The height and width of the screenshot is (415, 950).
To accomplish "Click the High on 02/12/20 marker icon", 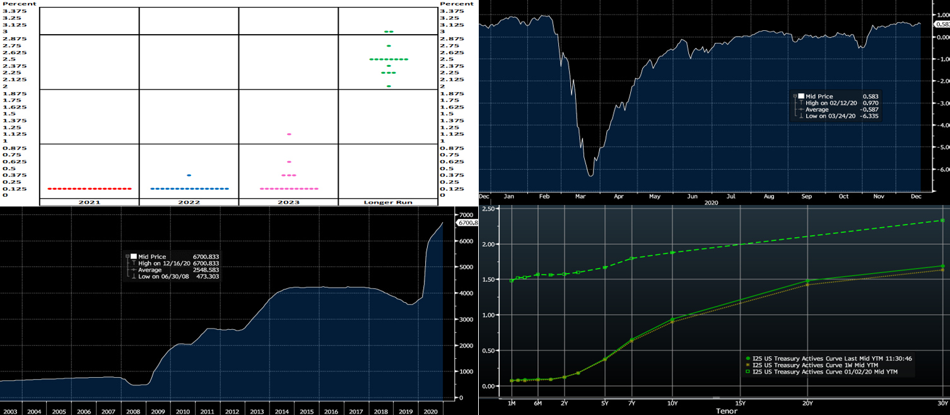I will [801, 103].
